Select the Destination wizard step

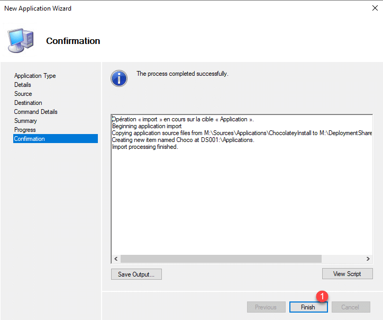click(x=28, y=103)
